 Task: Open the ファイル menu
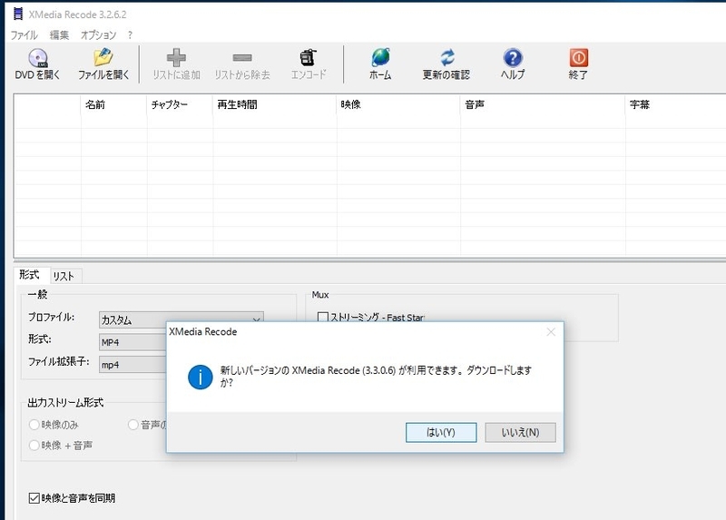(25, 35)
